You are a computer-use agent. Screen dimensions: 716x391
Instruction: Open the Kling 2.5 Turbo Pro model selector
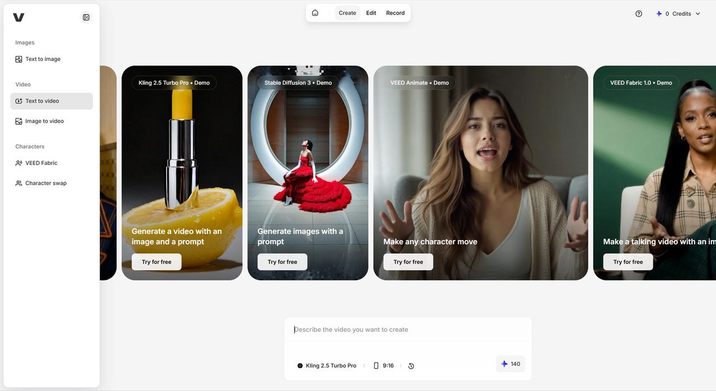327,366
